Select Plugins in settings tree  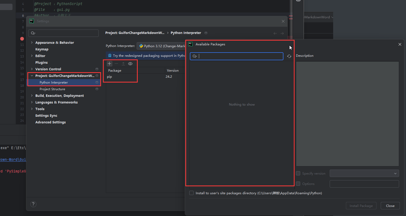(x=41, y=62)
